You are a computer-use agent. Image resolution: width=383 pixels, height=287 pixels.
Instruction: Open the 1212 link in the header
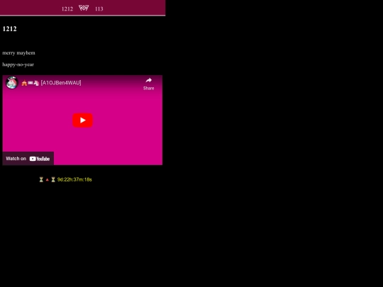(x=67, y=9)
